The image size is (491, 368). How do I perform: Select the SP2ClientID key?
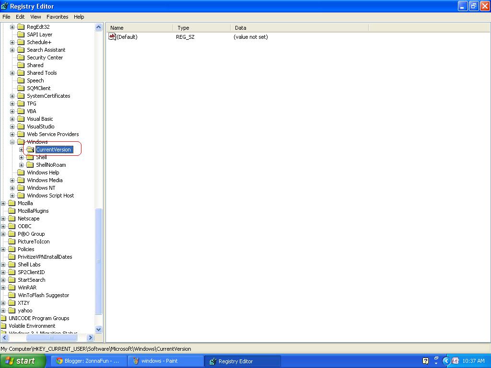[x=31, y=272]
